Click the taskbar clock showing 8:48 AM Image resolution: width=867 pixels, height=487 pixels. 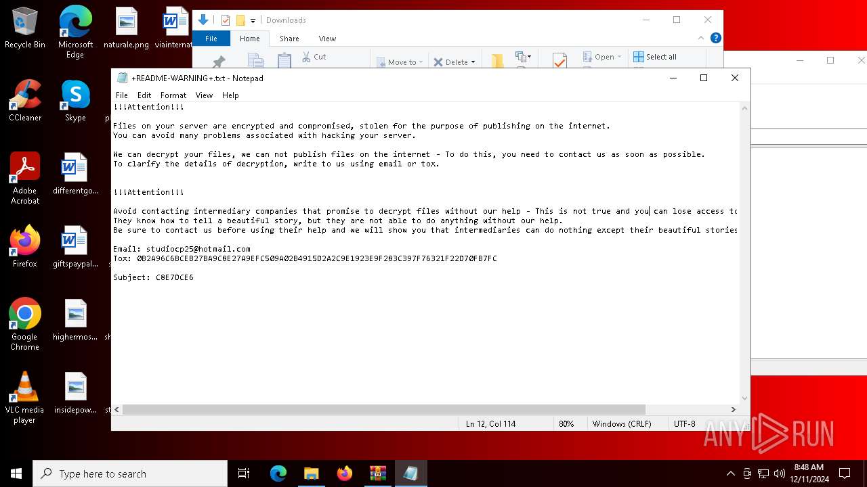click(x=809, y=473)
